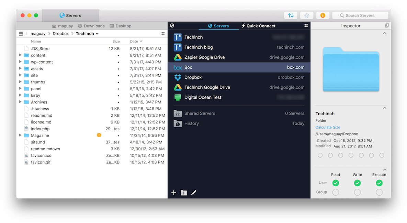Expand the Magazine folder disclosure triangle

point(21,136)
